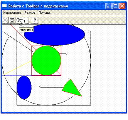
Task: Select the lines tool with crossed lines icon
Action: pos(5,20)
